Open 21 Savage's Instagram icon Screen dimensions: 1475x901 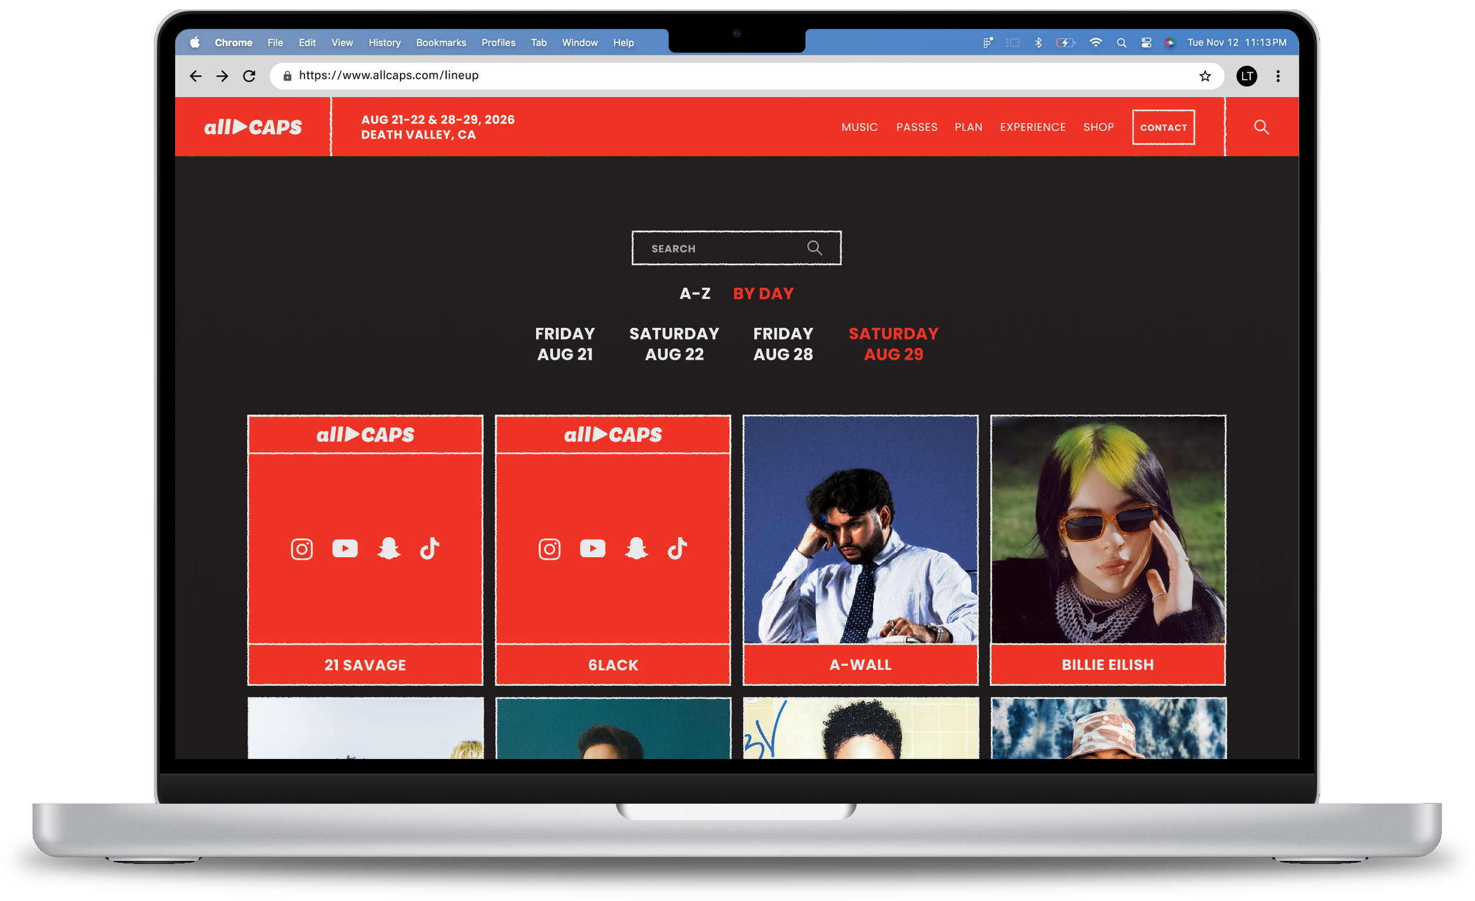pyautogui.click(x=301, y=549)
